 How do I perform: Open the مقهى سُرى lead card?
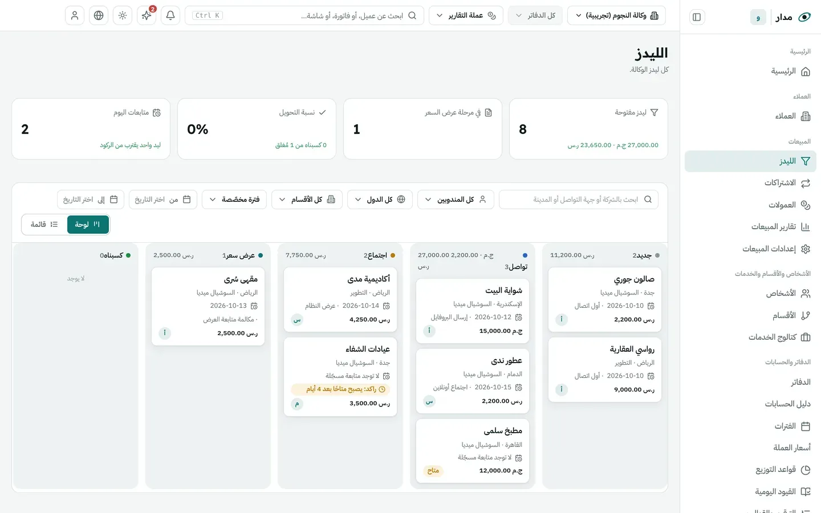point(208,307)
